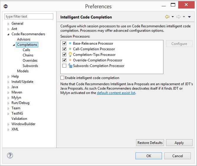
Task: Open the Back history dropdown arrow
Action: [173, 17]
